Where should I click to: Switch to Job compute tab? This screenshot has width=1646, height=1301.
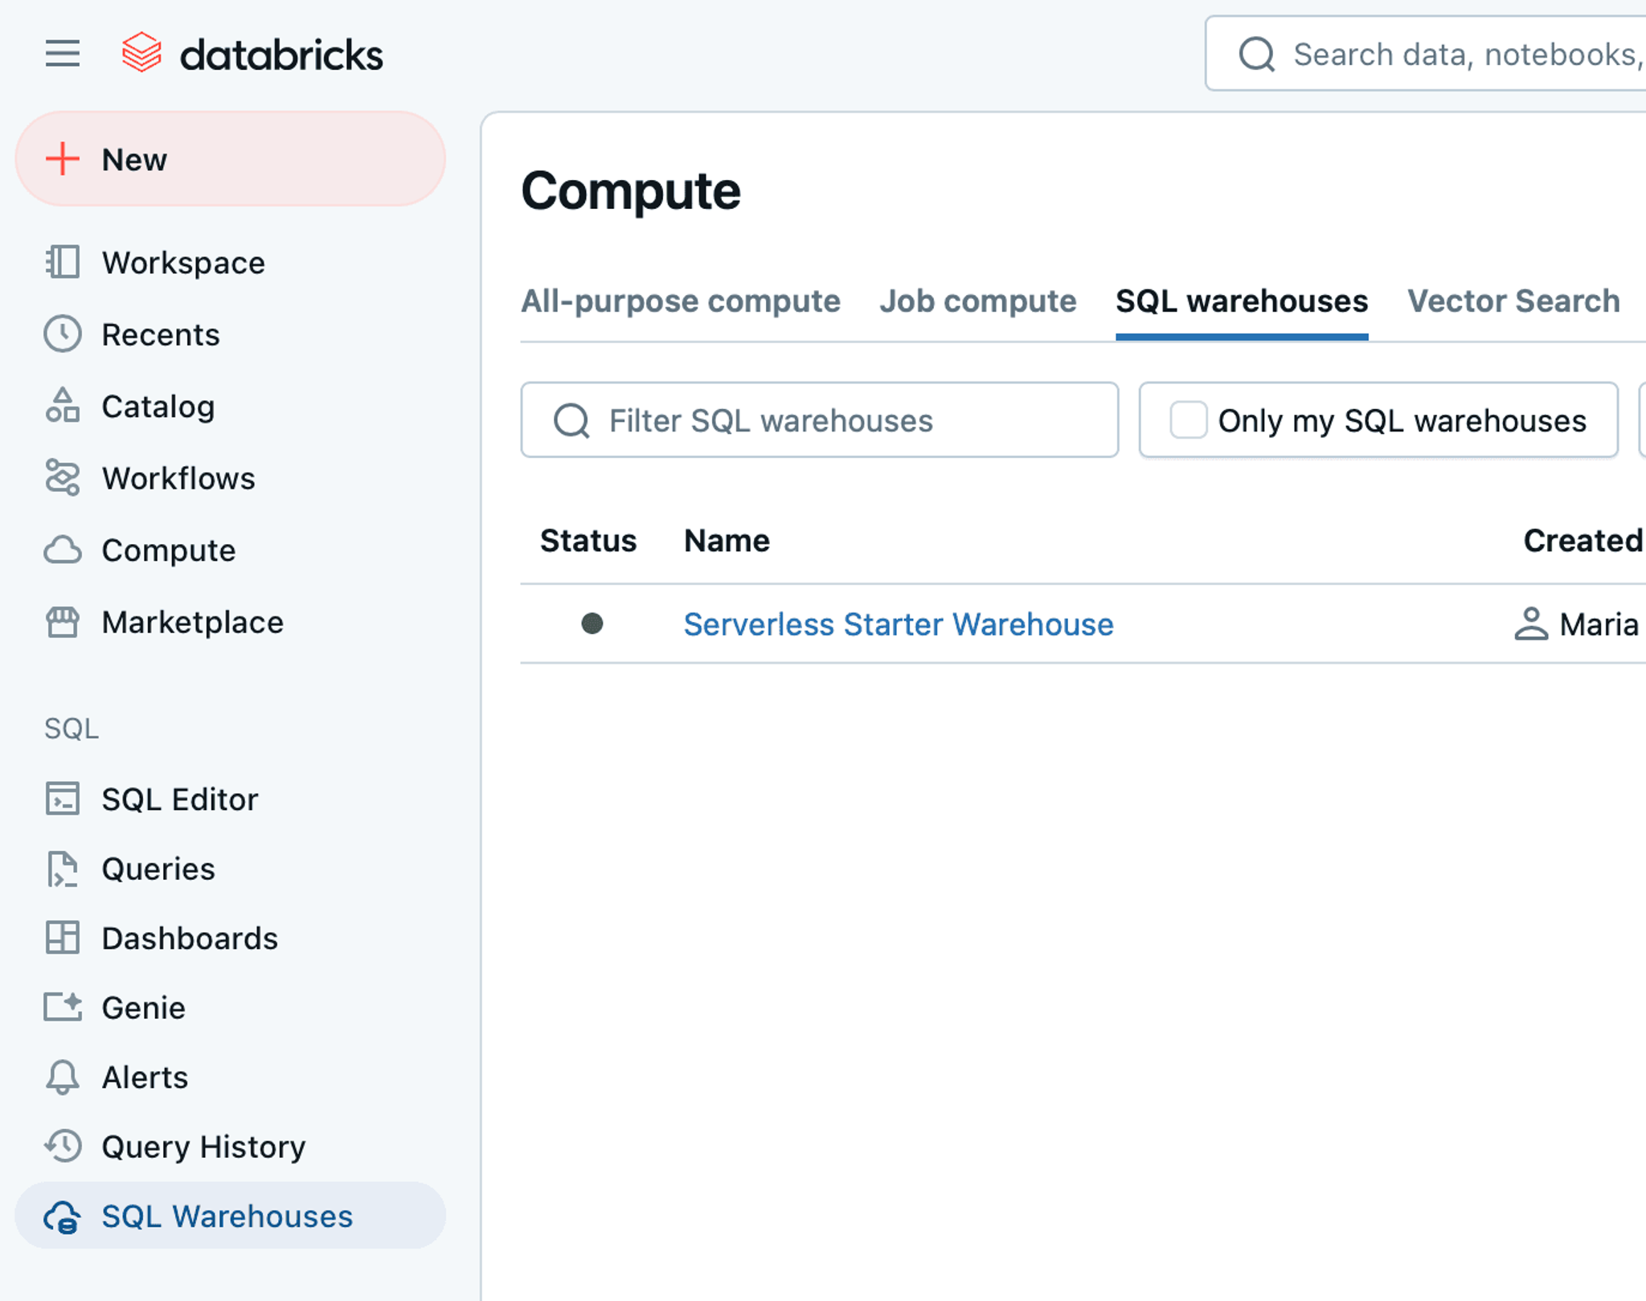(978, 301)
